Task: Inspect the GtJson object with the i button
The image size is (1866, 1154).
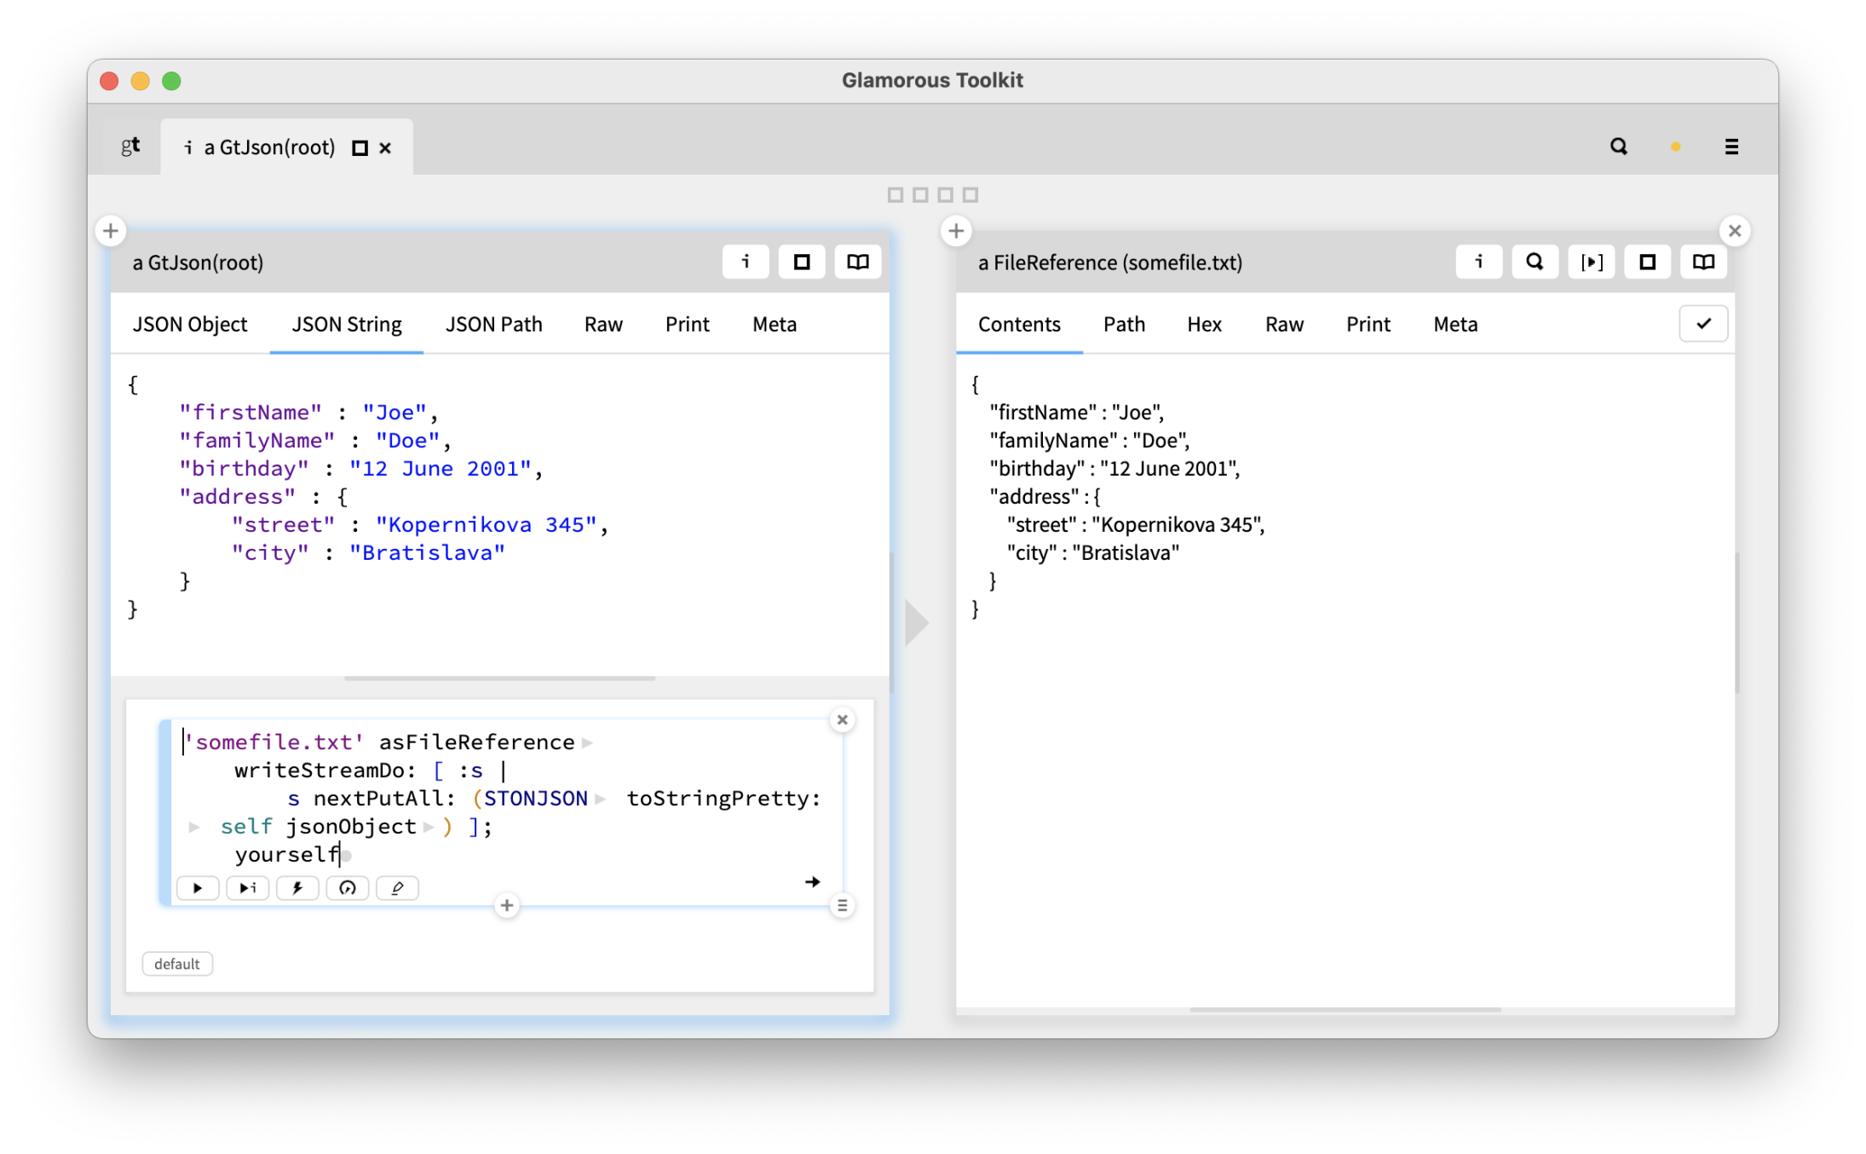Action: click(746, 262)
